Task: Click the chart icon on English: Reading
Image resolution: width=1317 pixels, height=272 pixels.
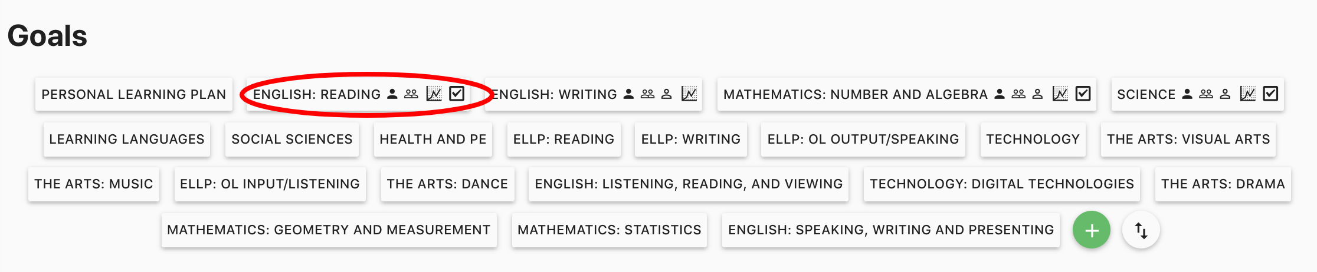Action: (x=434, y=94)
